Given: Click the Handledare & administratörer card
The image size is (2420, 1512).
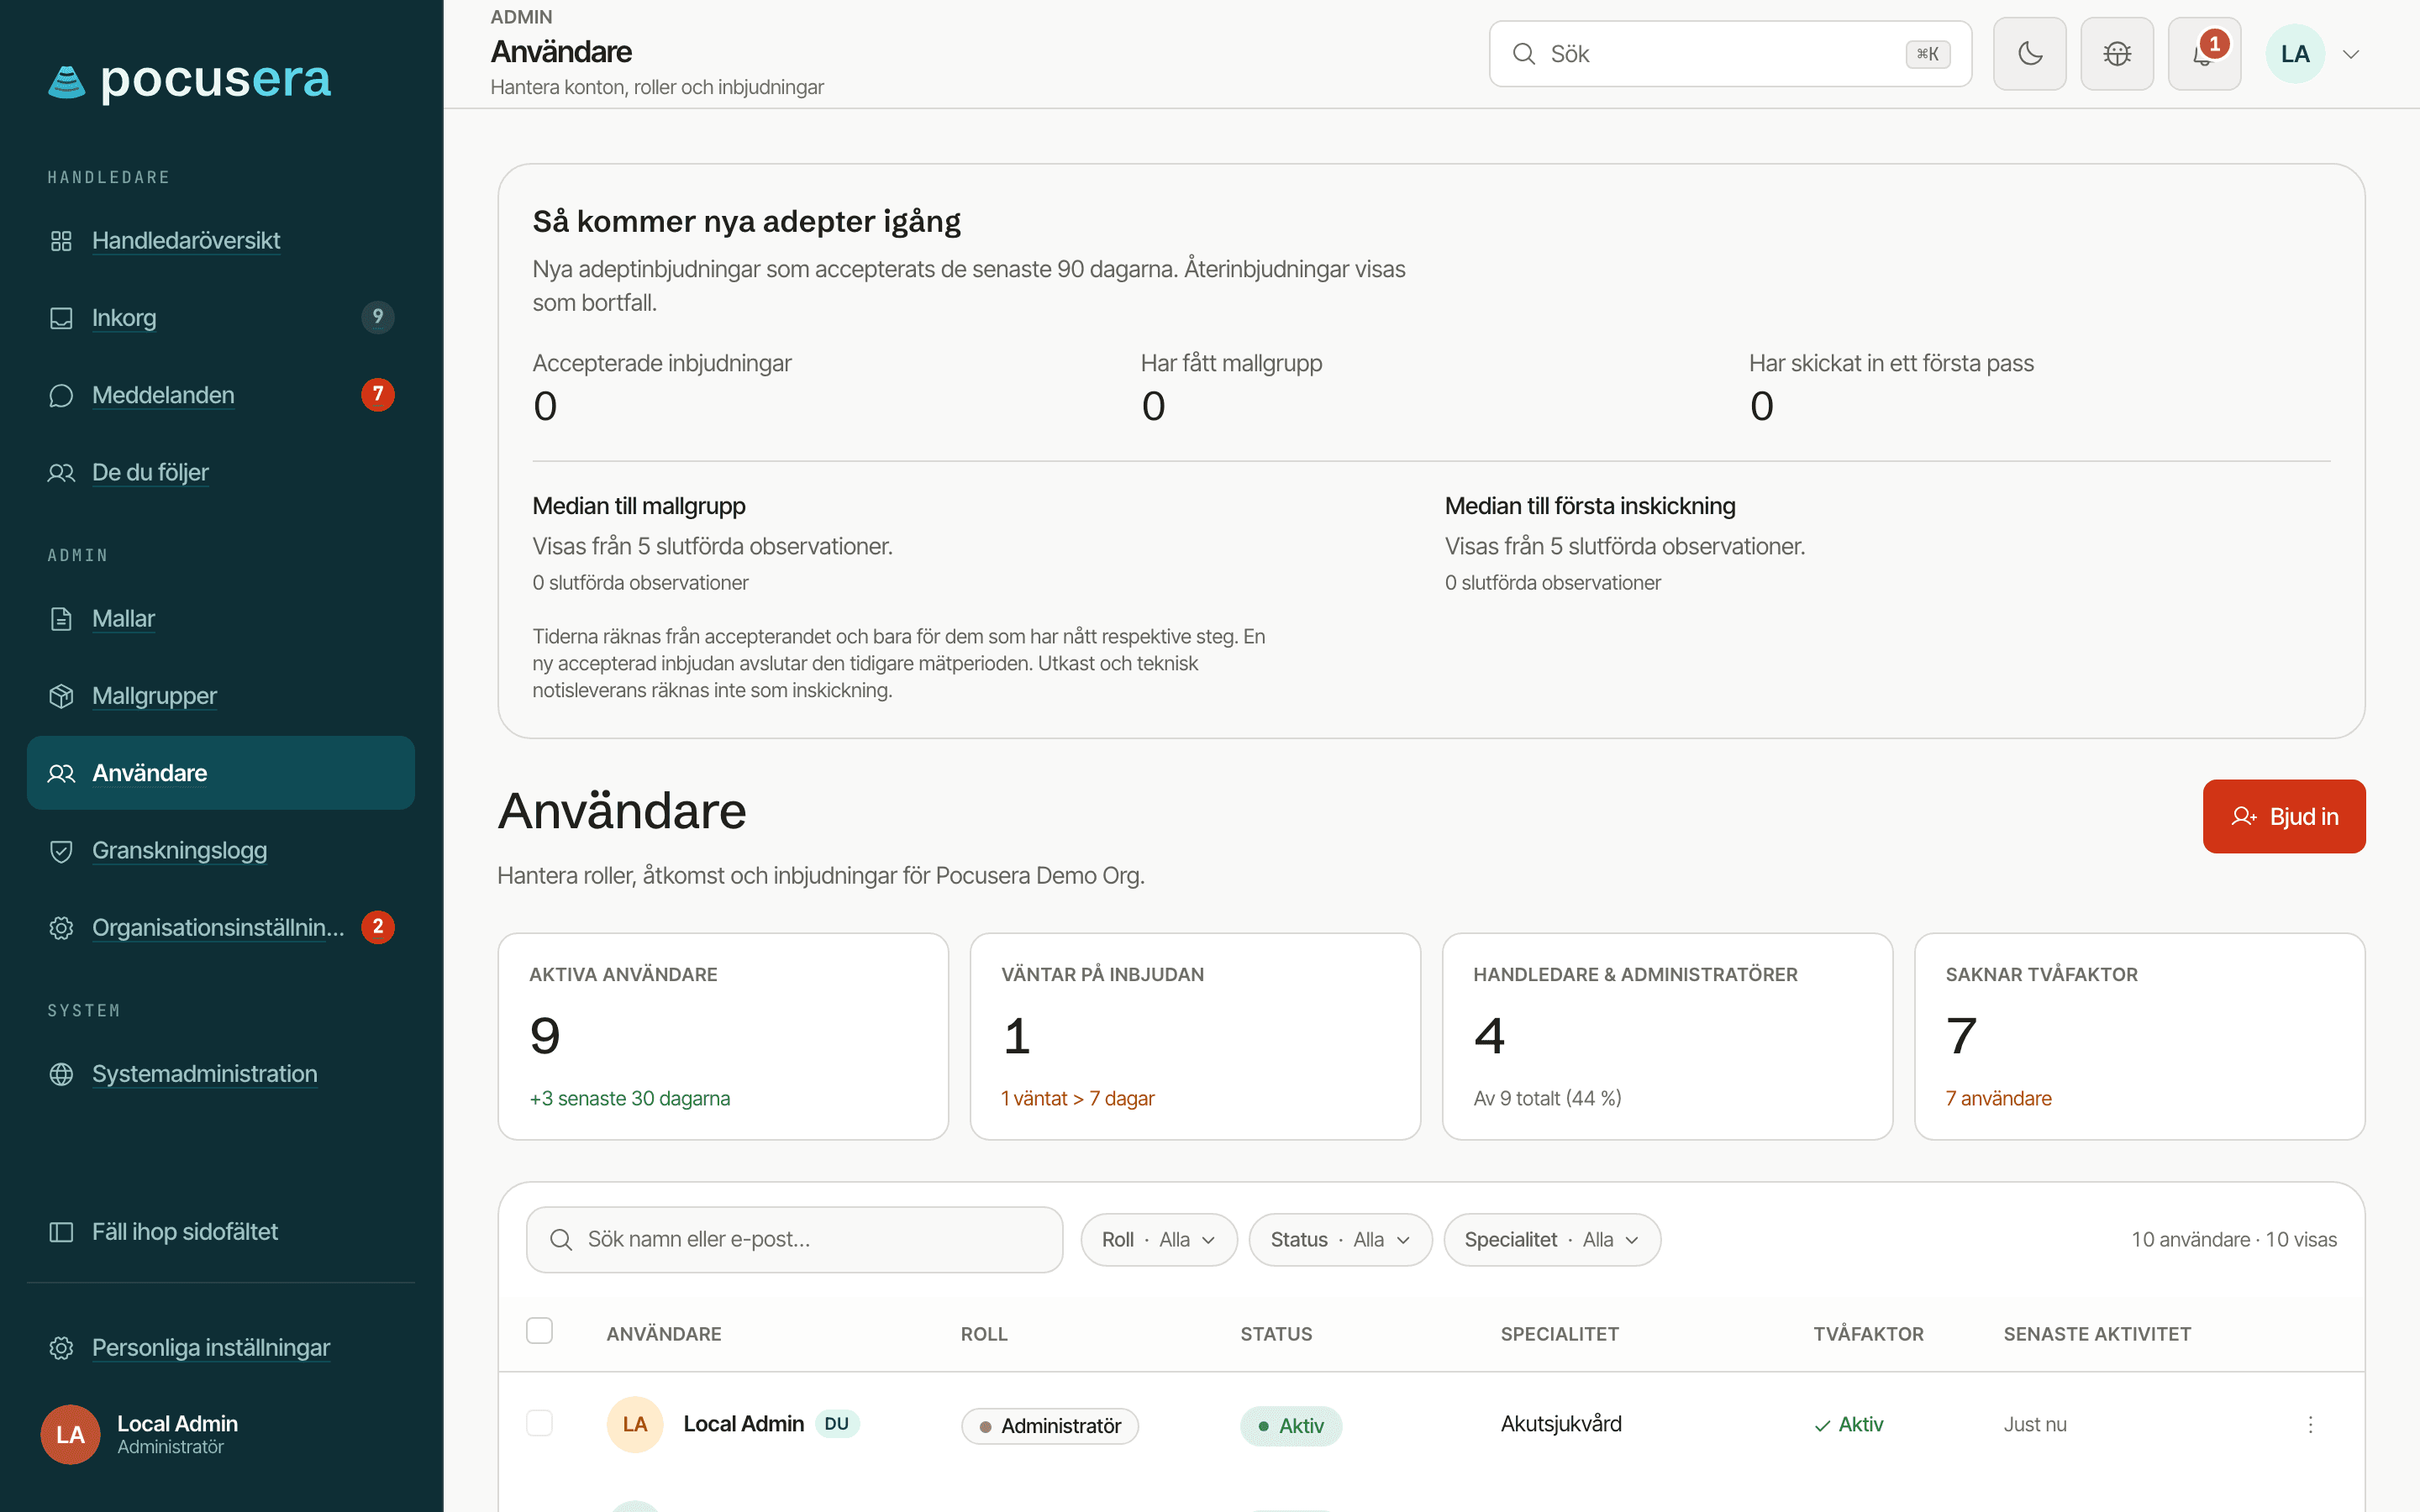Looking at the screenshot, I should click(1667, 1036).
